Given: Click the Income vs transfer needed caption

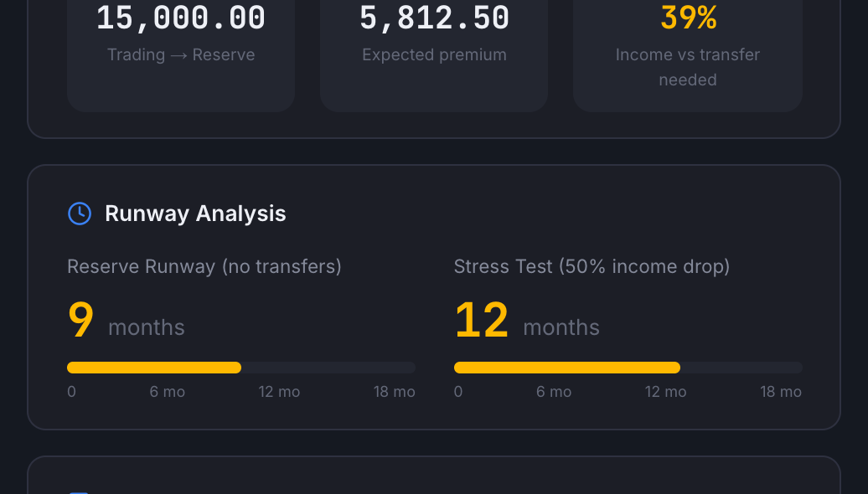Looking at the screenshot, I should click(x=688, y=67).
